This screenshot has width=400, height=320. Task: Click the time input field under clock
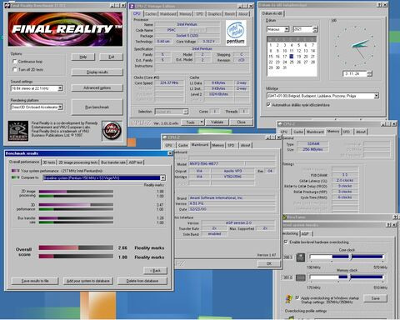click(355, 74)
